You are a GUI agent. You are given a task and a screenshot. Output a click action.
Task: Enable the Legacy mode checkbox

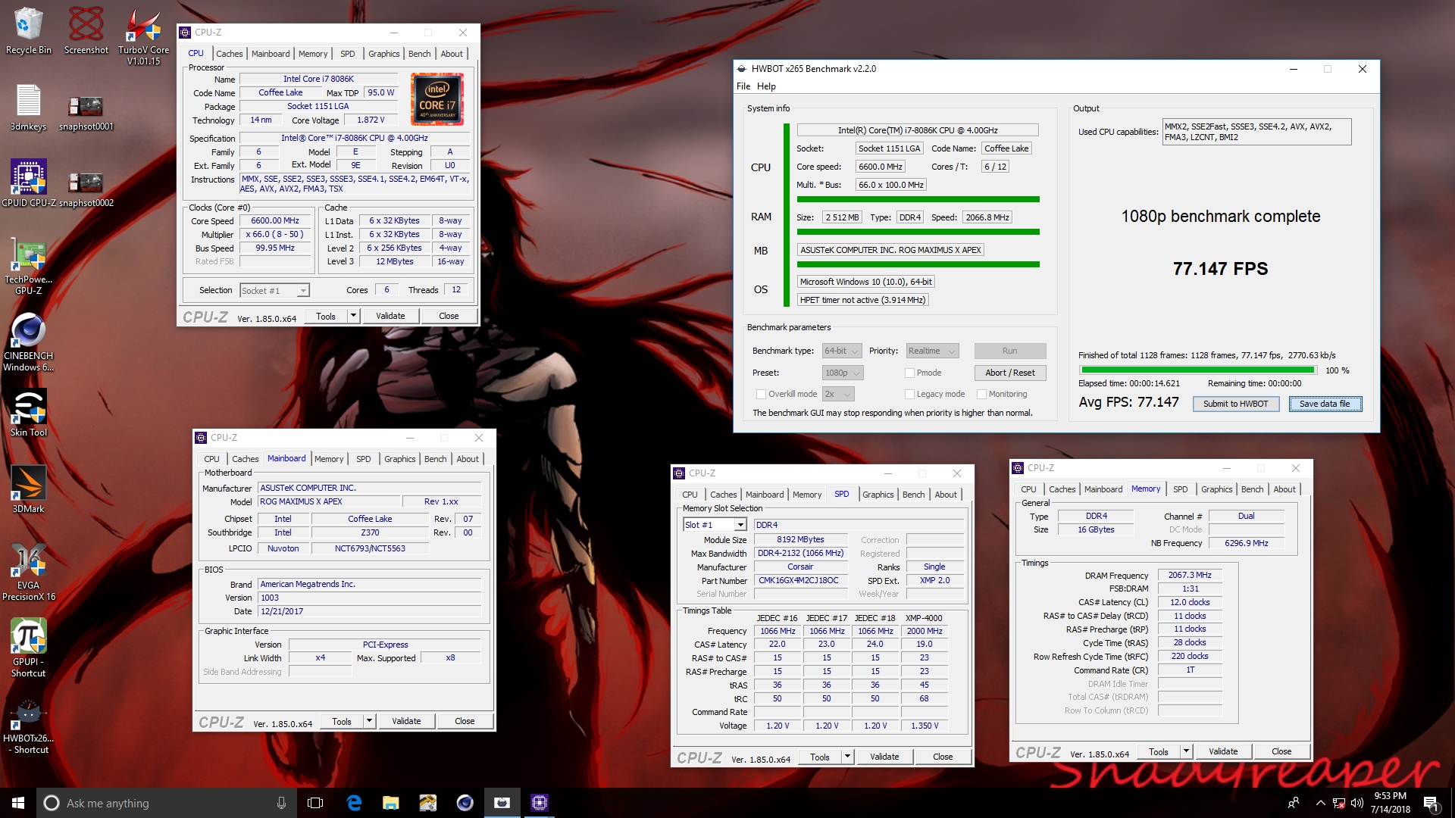[x=909, y=394]
